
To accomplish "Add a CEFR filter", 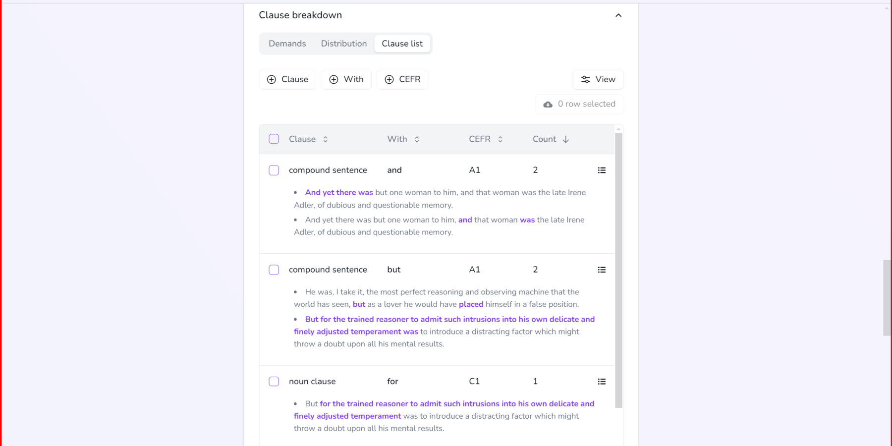I will pyautogui.click(x=402, y=79).
